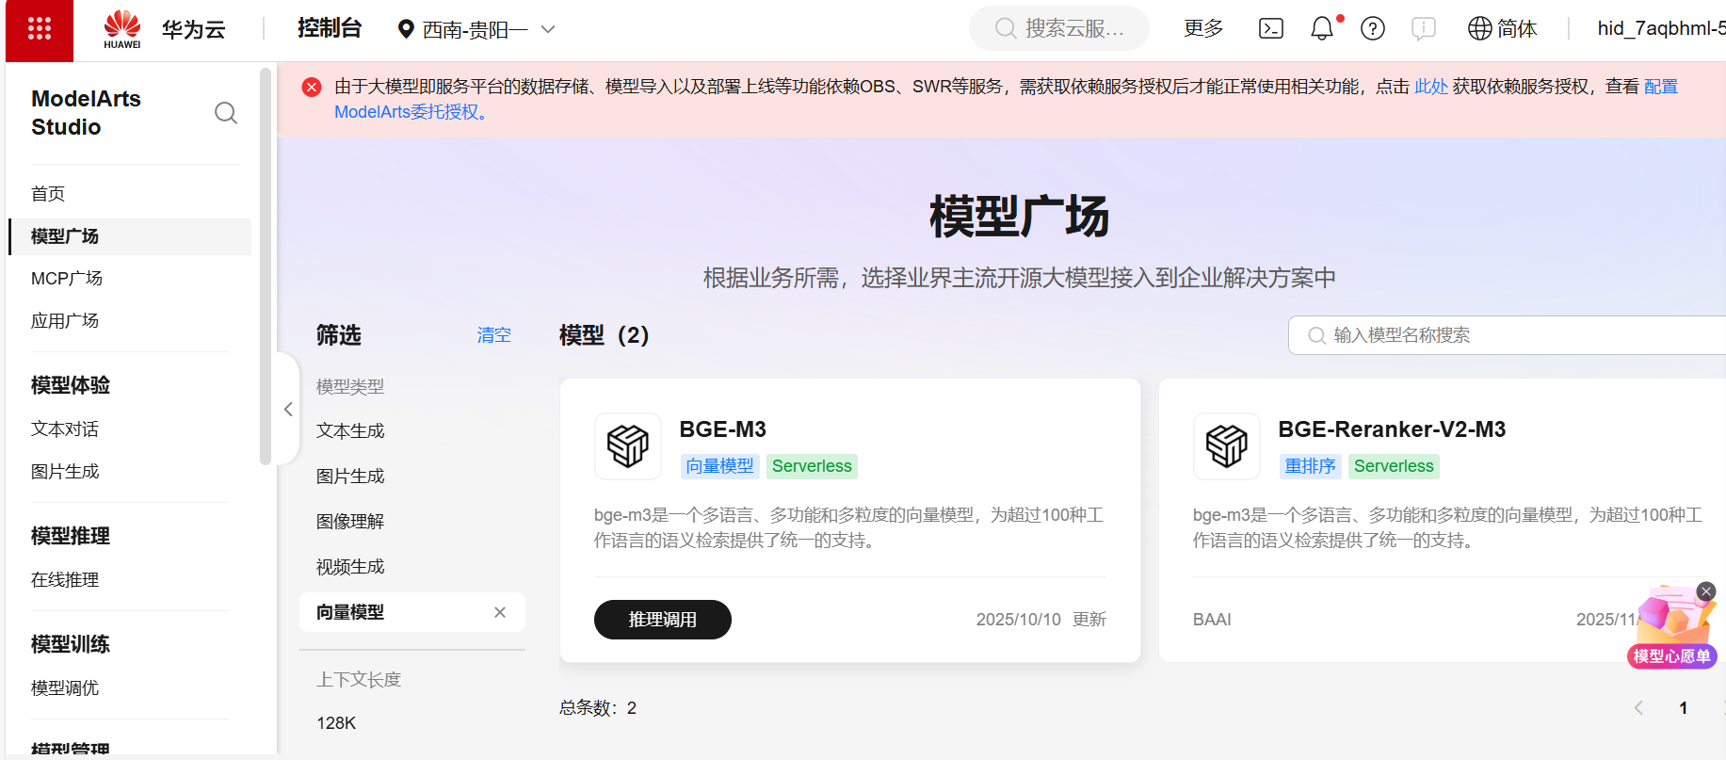
Task: Go to previous page arrow
Action: coord(1638,708)
